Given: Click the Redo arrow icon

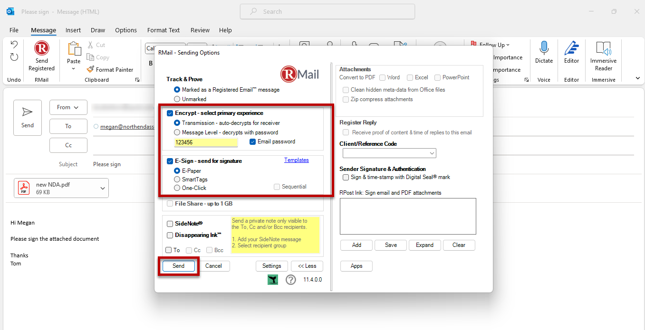Looking at the screenshot, I should pos(14,57).
